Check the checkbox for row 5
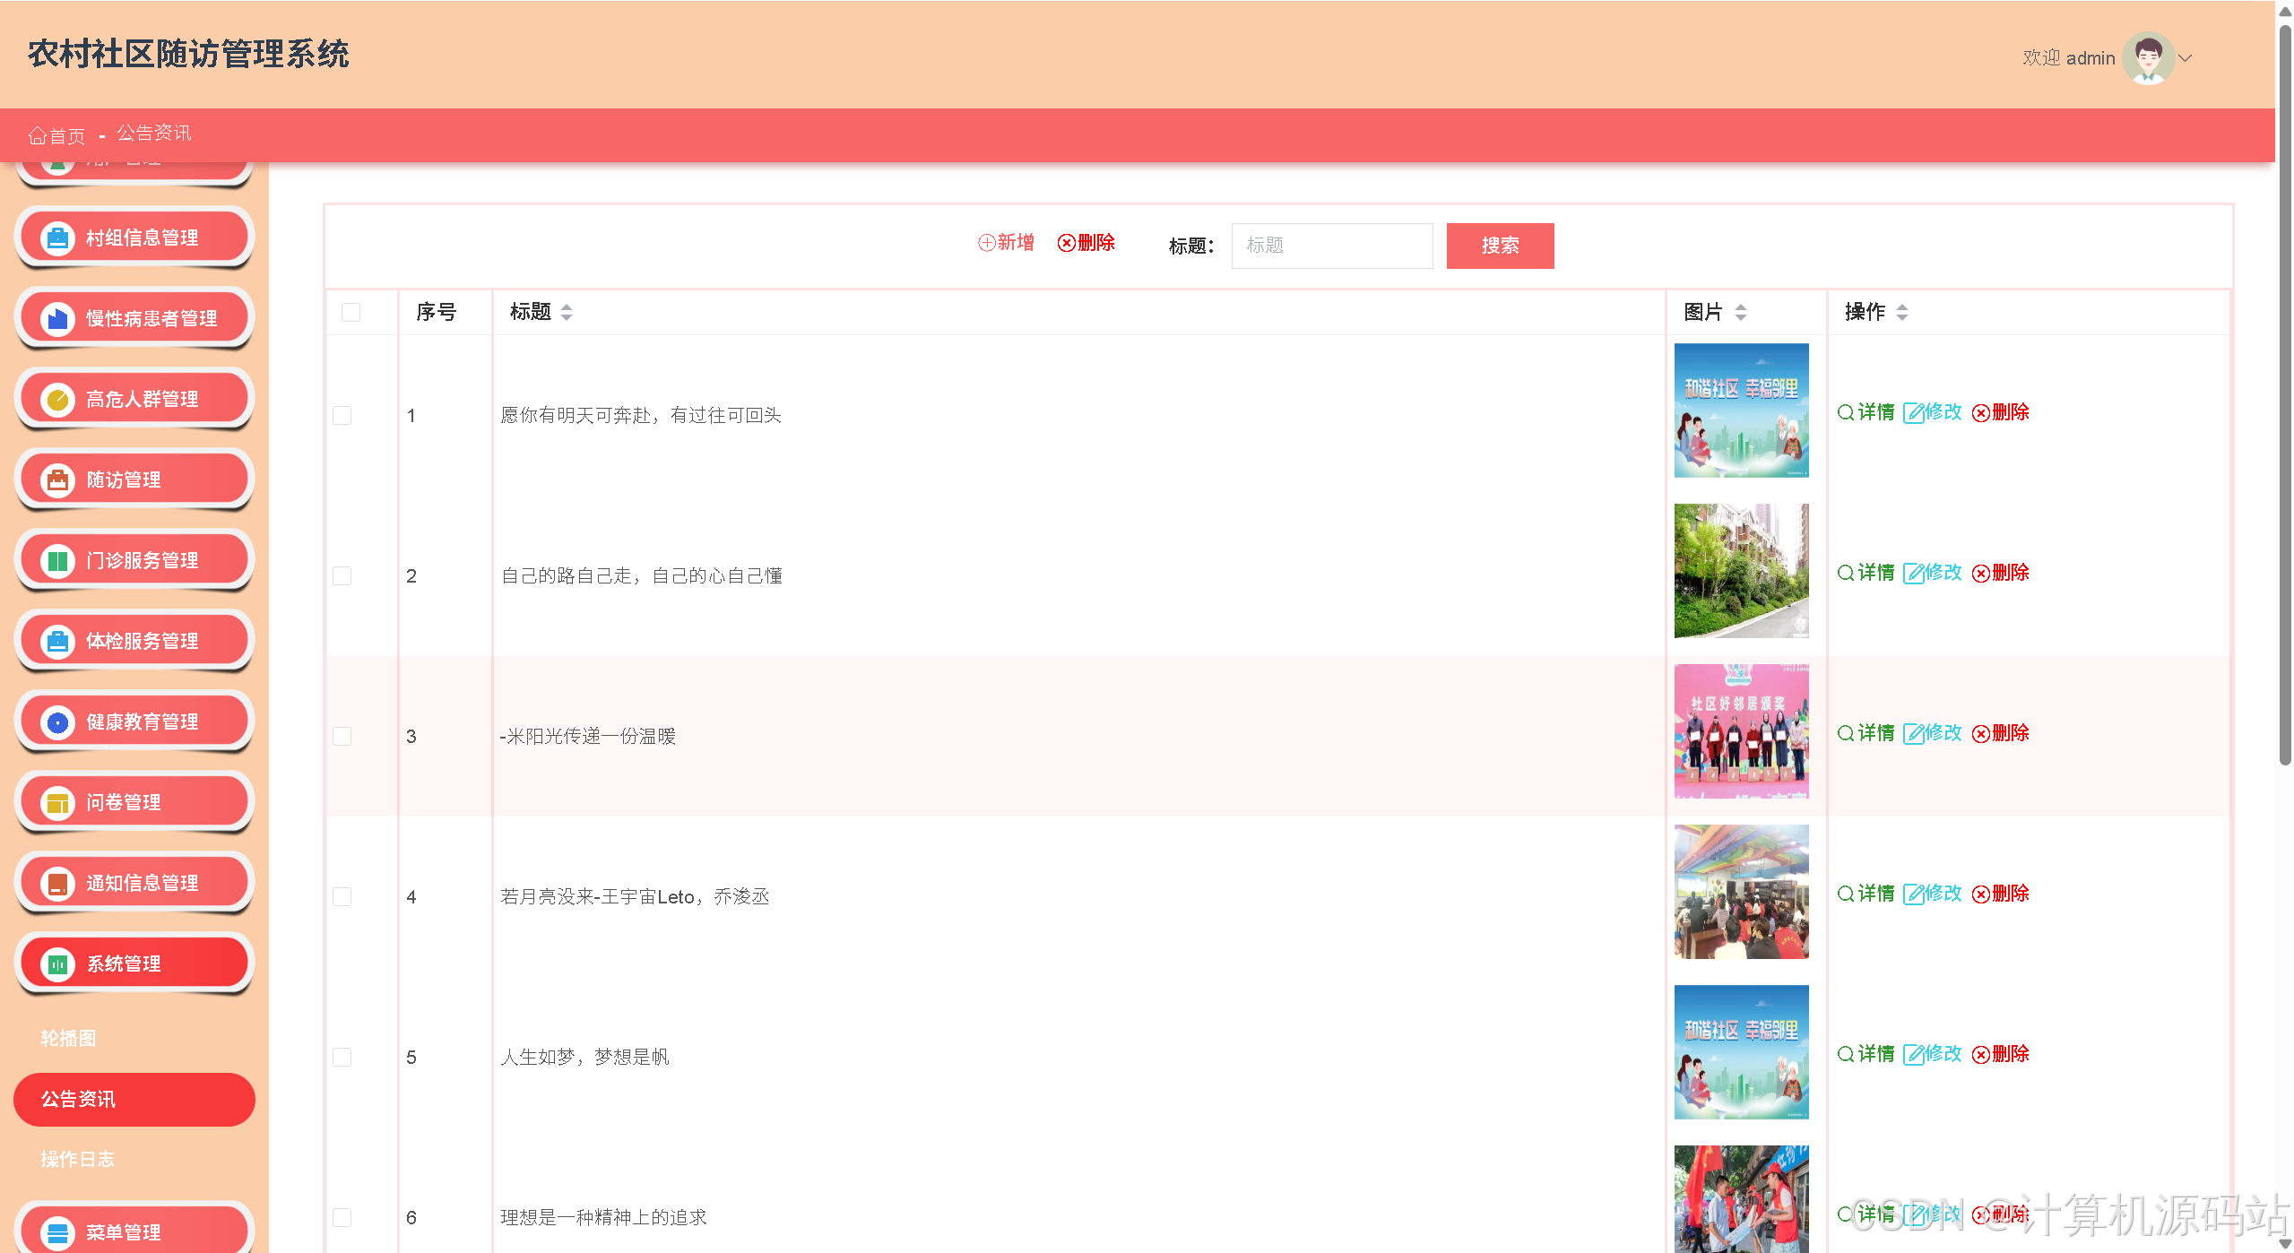The height and width of the screenshot is (1253, 2294). [342, 1057]
